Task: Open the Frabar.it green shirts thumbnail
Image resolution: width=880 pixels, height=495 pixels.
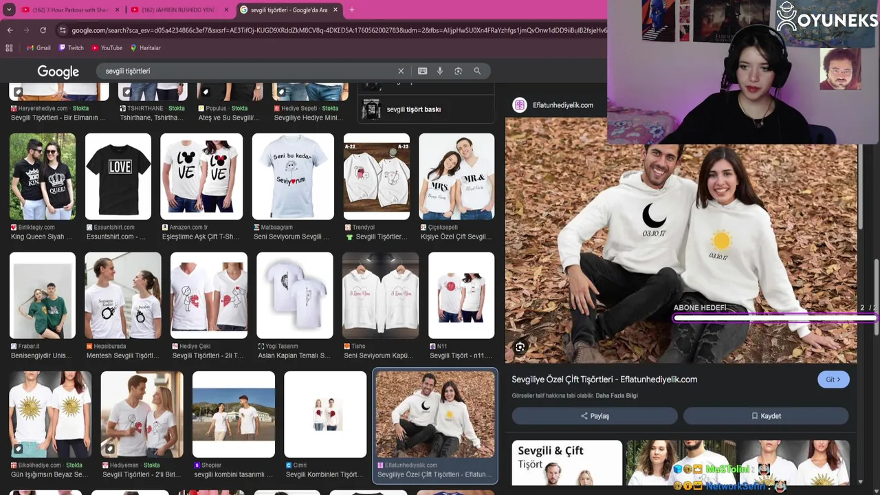Action: [x=43, y=296]
